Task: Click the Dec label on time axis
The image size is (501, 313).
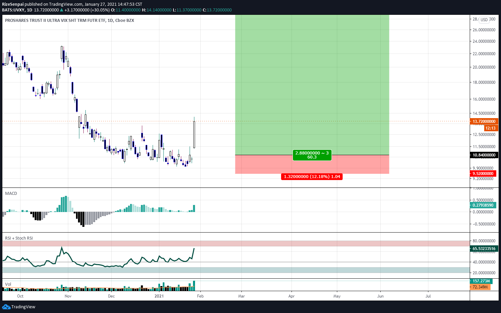Action: 111,296
